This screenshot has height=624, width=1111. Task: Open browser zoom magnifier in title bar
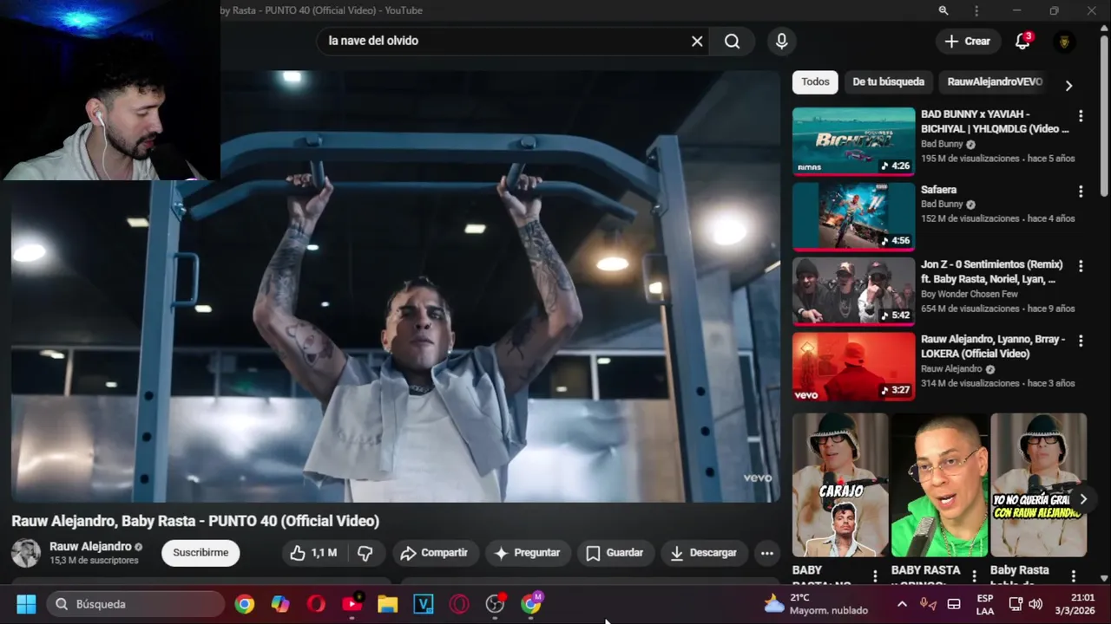click(943, 10)
